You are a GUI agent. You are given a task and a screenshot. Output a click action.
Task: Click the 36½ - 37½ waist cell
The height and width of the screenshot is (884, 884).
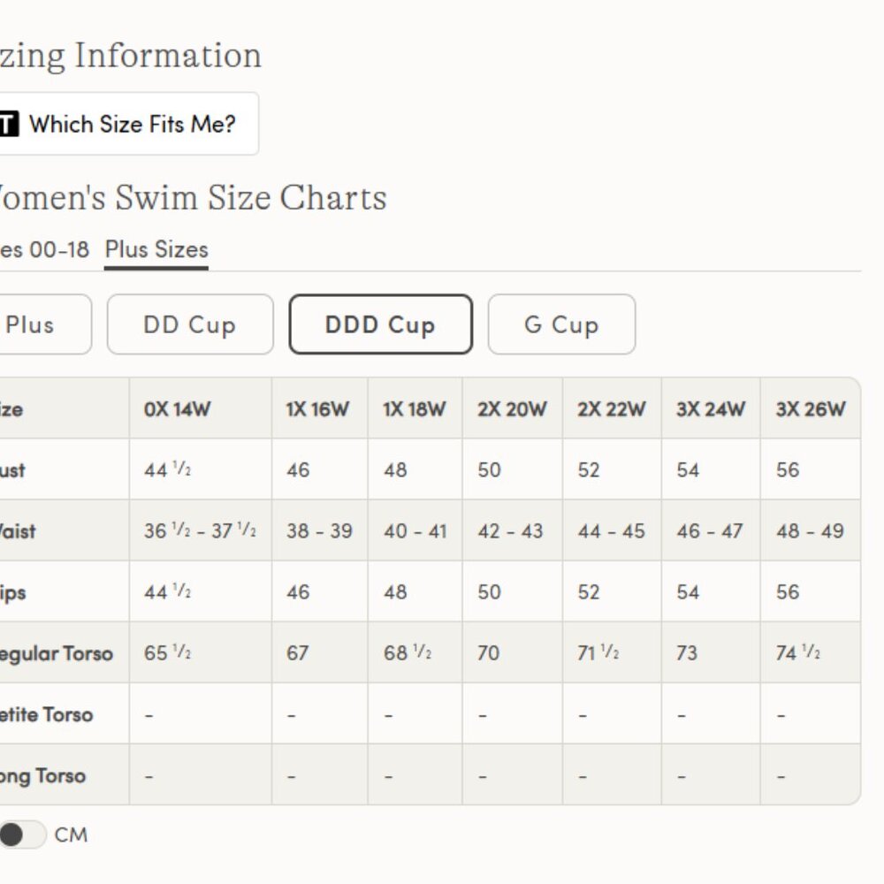(x=201, y=531)
